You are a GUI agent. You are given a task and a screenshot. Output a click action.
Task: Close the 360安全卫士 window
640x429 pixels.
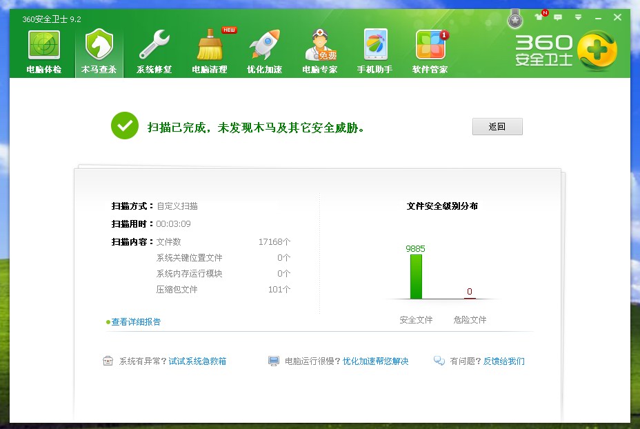tap(617, 17)
